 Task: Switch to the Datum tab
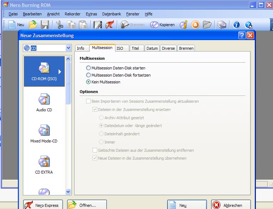pyautogui.click(x=152, y=48)
